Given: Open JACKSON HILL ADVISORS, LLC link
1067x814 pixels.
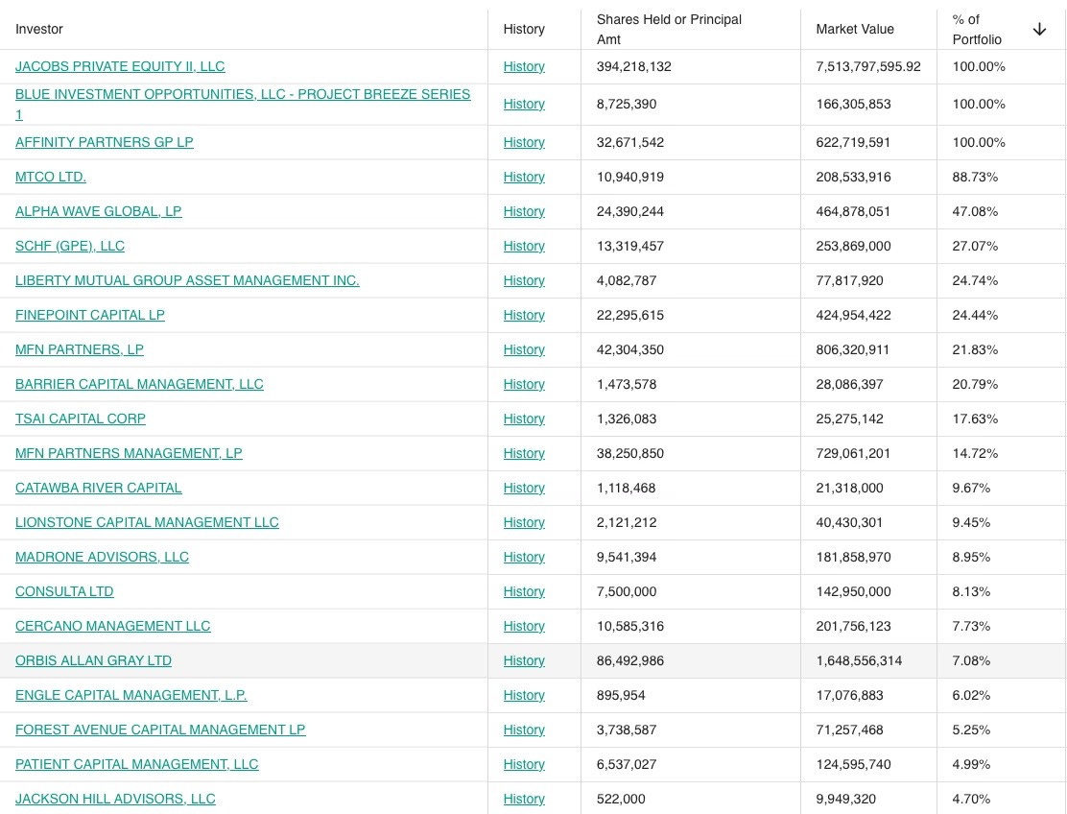Looking at the screenshot, I should click(x=115, y=799).
